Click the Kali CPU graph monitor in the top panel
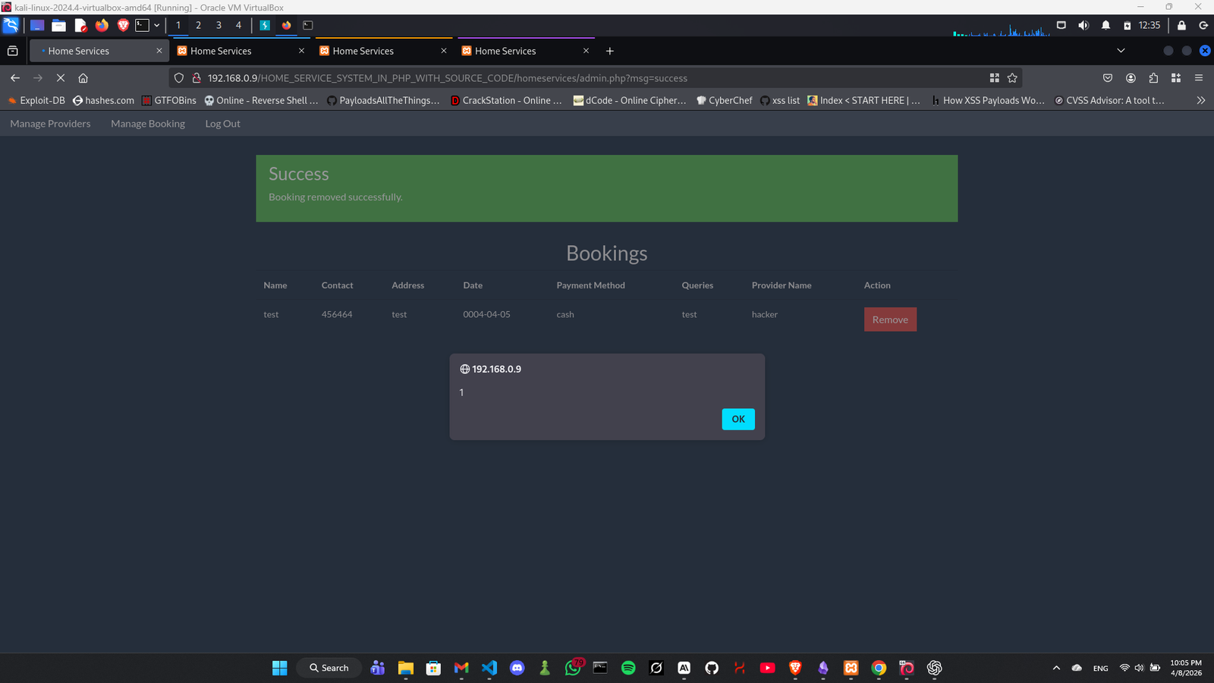 1002,30
